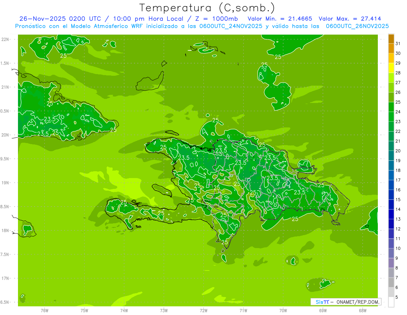Click the "31" colorbar label
The image size is (407, 315).
[x=398, y=43]
